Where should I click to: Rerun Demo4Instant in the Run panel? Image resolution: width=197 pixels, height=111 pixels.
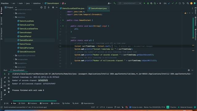point(5,74)
